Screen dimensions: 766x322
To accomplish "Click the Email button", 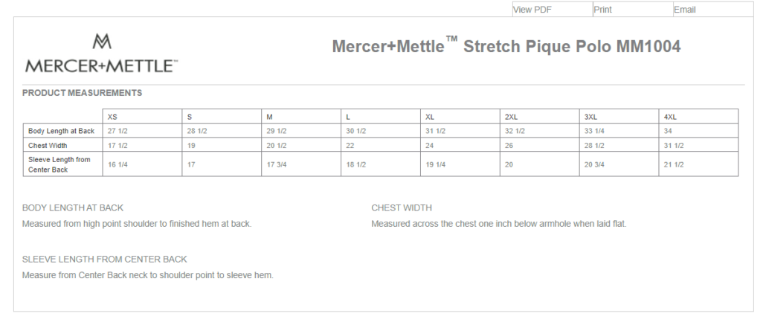I will (x=712, y=9).
